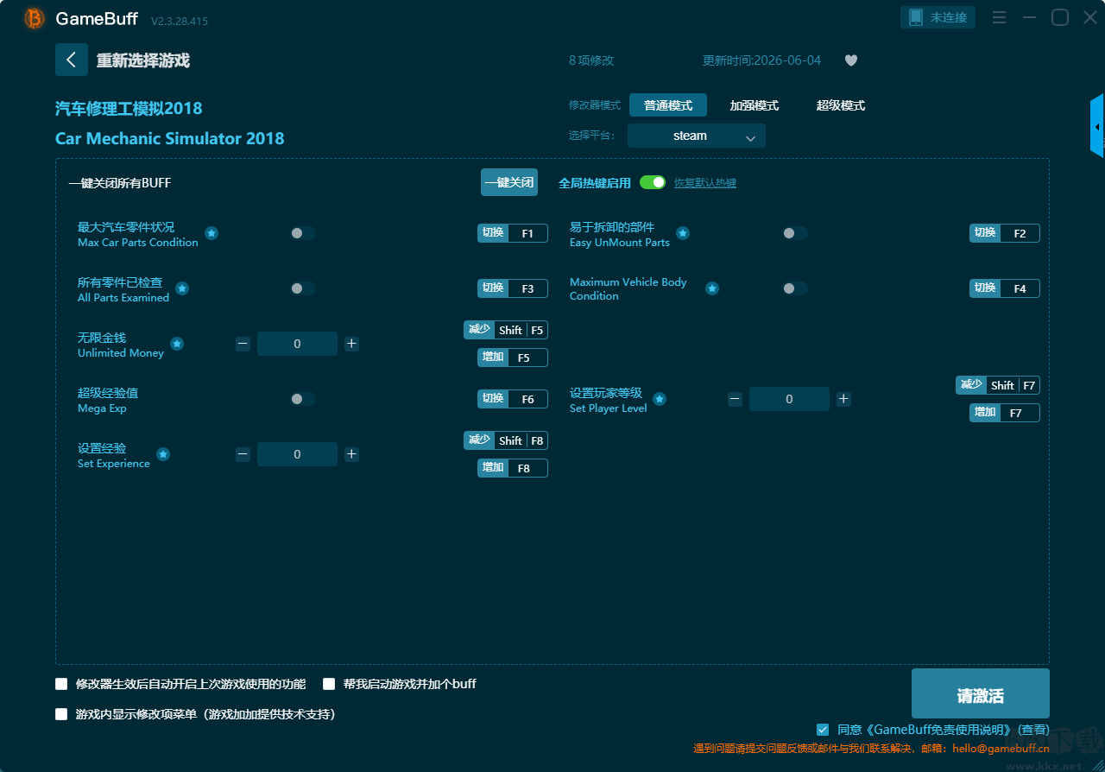The height and width of the screenshot is (772, 1105).
Task: Increase Unlimited Money with plus button
Action: click(x=351, y=344)
